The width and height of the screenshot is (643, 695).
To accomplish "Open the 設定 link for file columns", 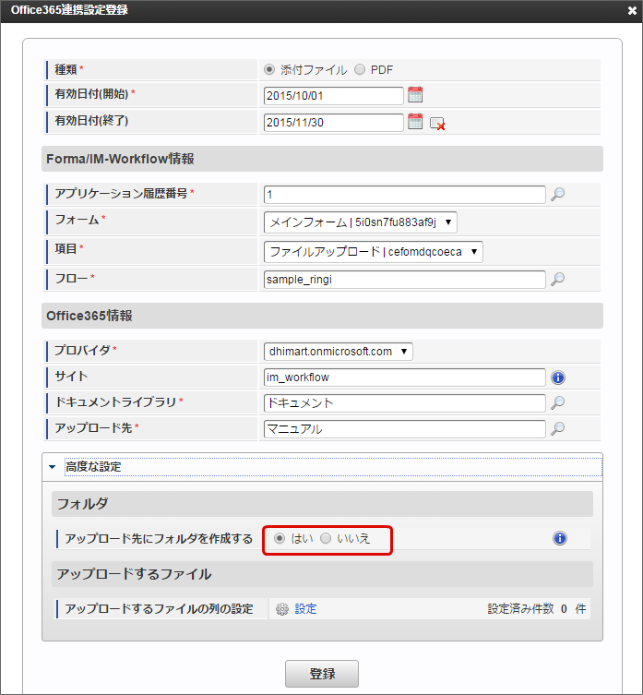I will [x=305, y=609].
